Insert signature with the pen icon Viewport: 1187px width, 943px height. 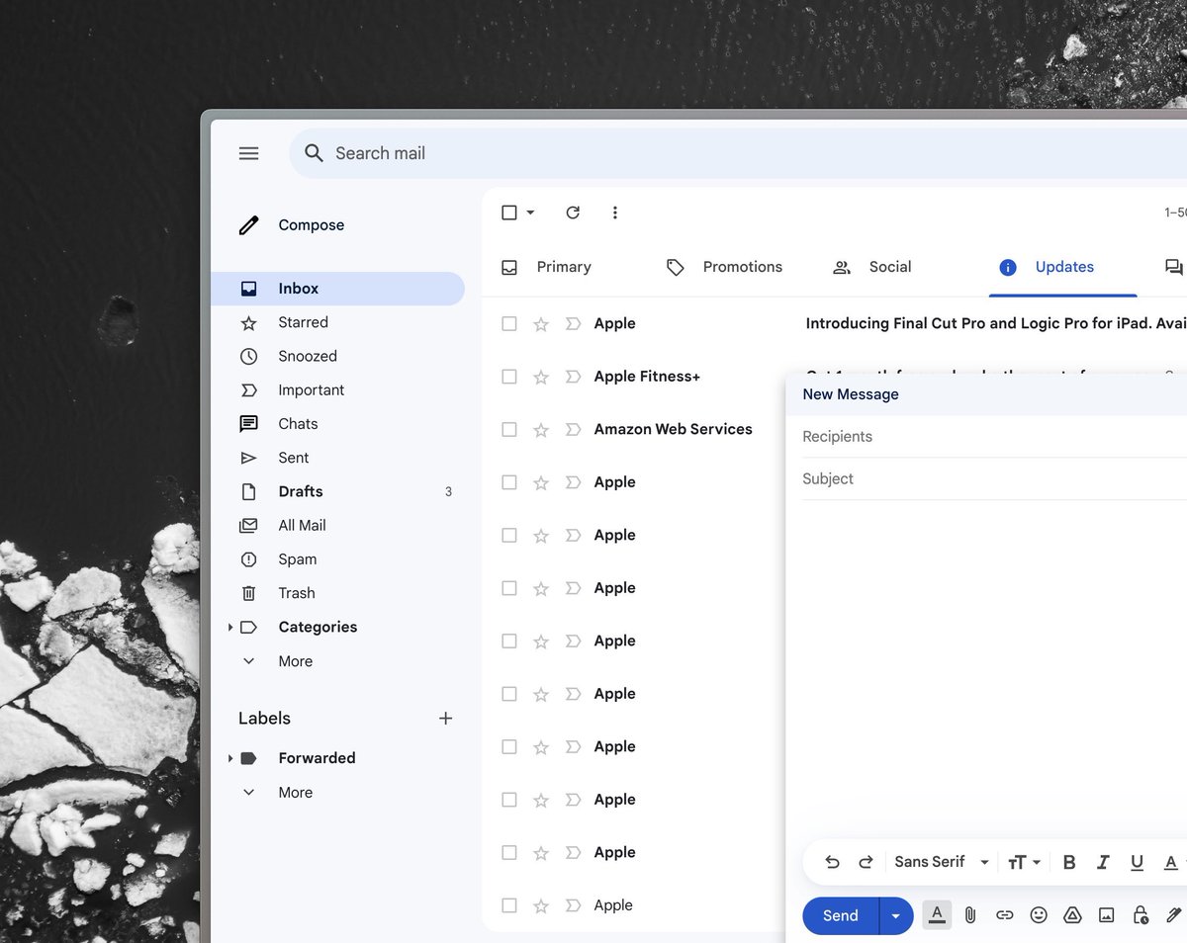tap(1174, 915)
